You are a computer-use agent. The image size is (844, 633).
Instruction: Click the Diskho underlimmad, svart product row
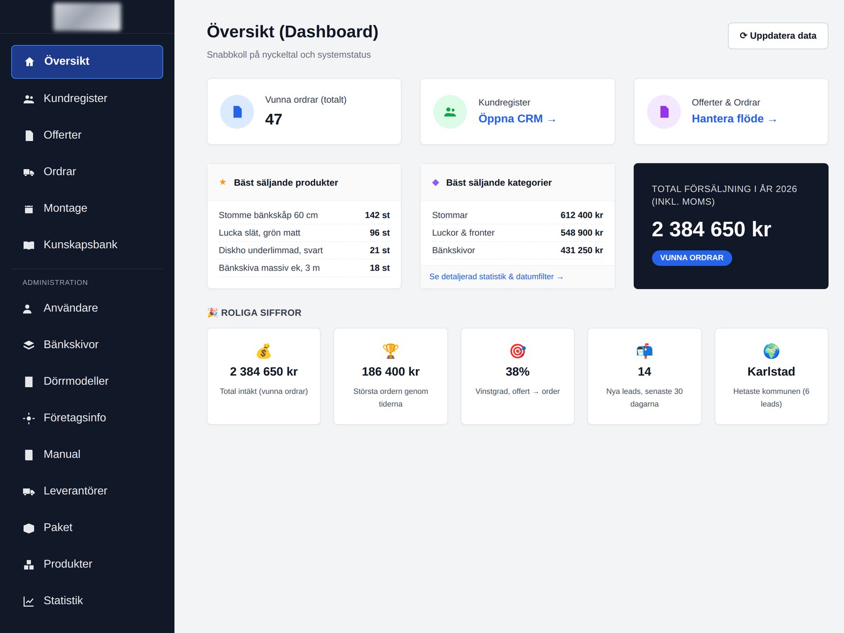pos(304,250)
